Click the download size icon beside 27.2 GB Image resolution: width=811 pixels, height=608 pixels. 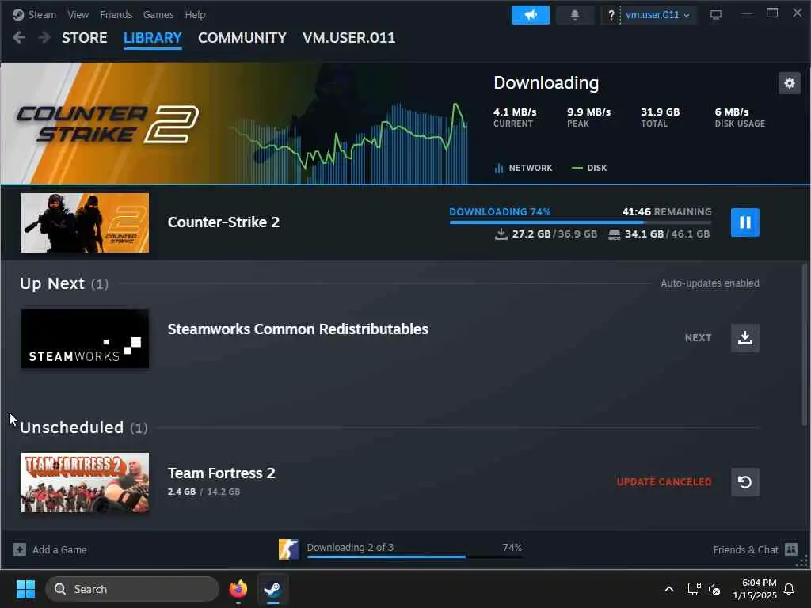(x=501, y=234)
